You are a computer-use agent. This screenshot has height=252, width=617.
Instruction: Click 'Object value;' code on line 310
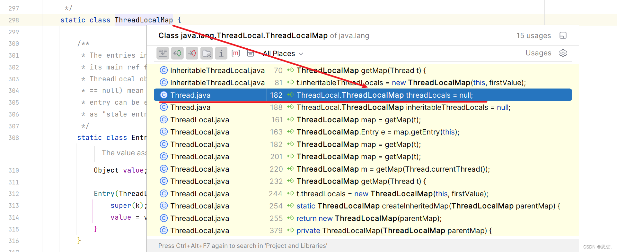120,170
